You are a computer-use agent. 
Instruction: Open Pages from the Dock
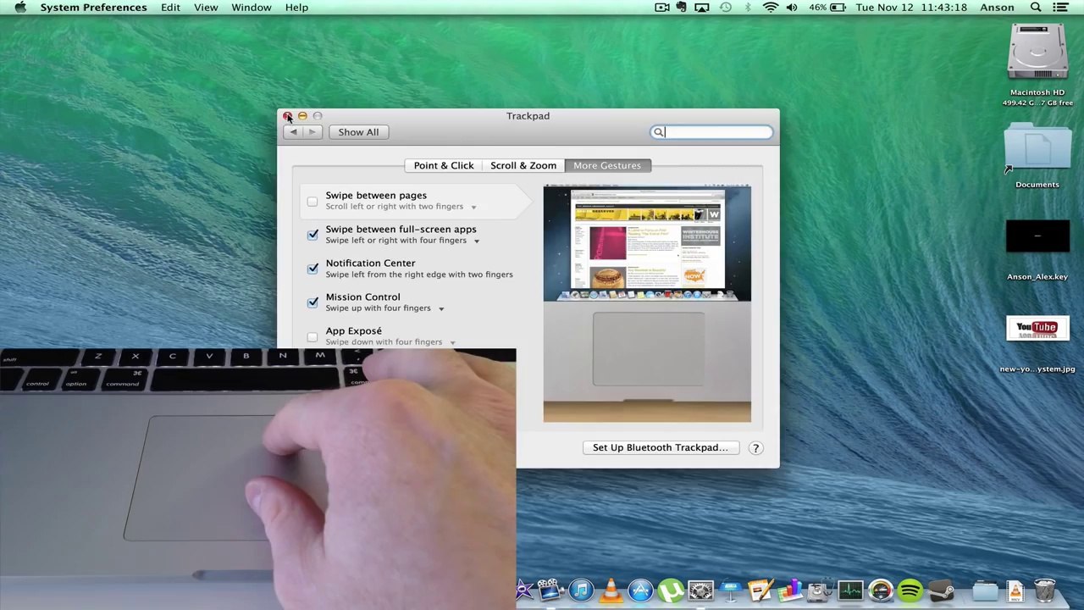coord(760,590)
